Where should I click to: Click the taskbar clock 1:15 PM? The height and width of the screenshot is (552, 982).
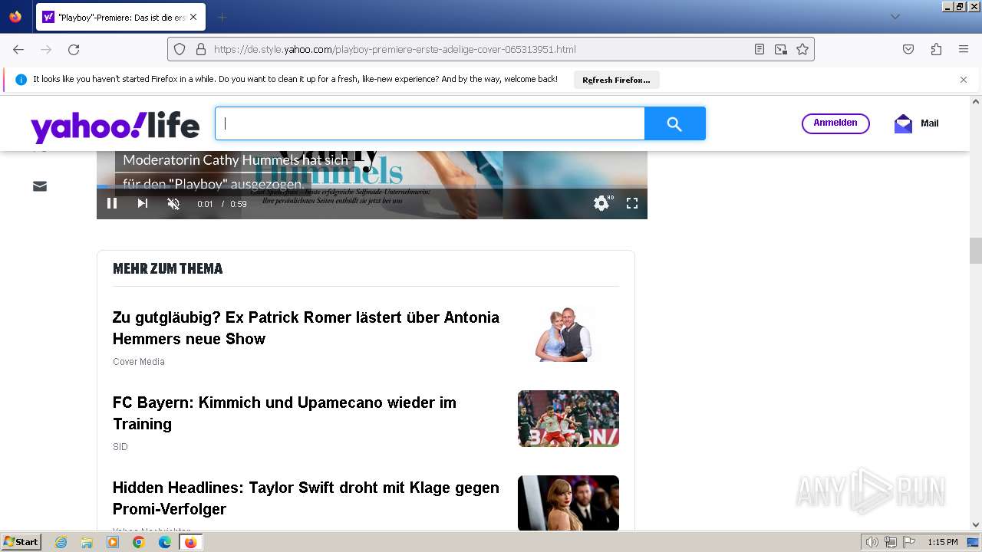point(943,542)
